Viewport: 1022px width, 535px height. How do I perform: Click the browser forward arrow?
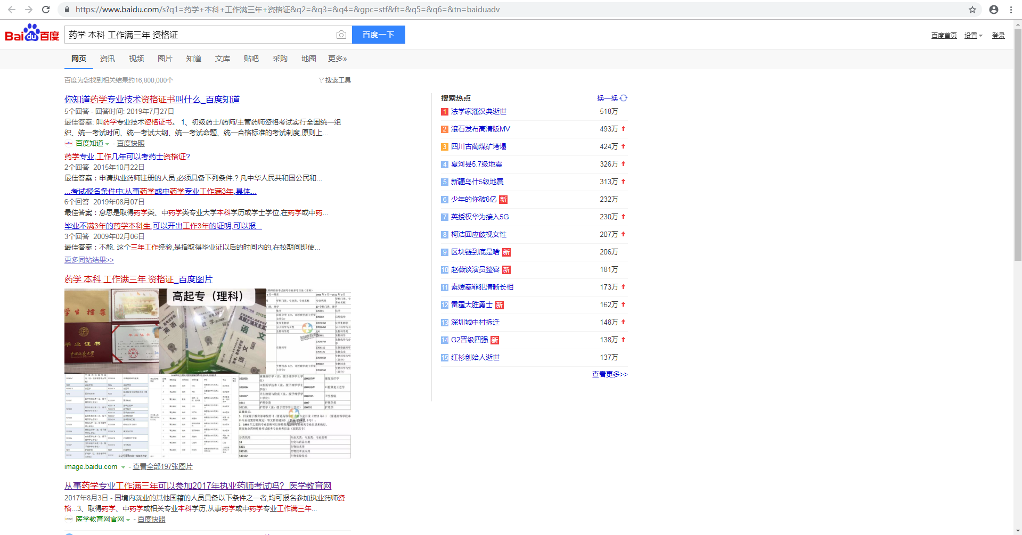pos(29,10)
